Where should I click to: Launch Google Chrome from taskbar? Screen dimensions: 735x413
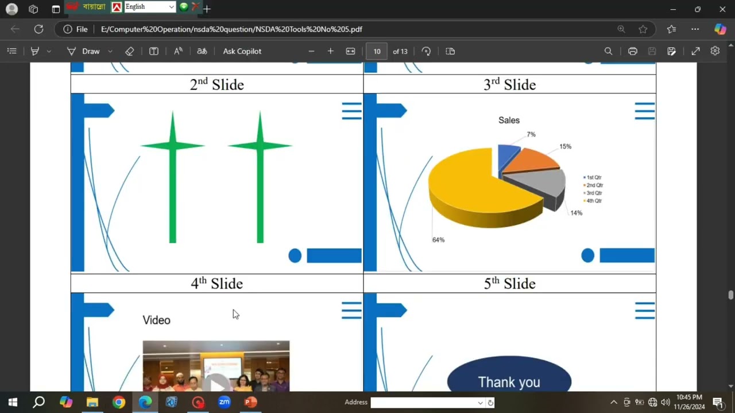118,402
